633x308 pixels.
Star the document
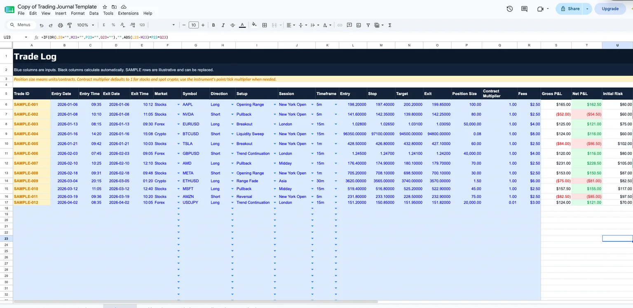(105, 7)
